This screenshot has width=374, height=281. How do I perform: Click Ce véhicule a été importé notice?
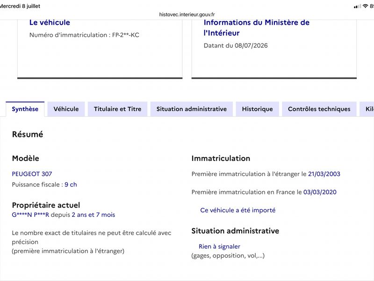[238, 210]
